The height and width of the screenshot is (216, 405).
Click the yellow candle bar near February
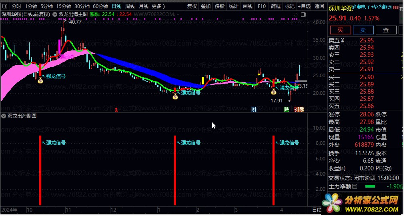coord(203,80)
